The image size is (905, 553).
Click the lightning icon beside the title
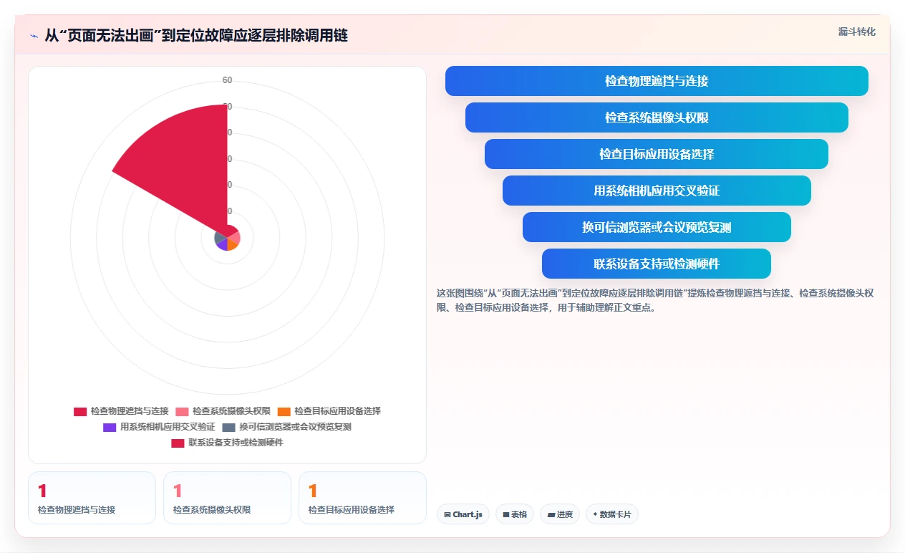point(34,35)
